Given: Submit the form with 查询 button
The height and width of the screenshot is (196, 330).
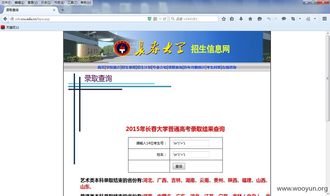Looking at the screenshot, I should 179,166.
